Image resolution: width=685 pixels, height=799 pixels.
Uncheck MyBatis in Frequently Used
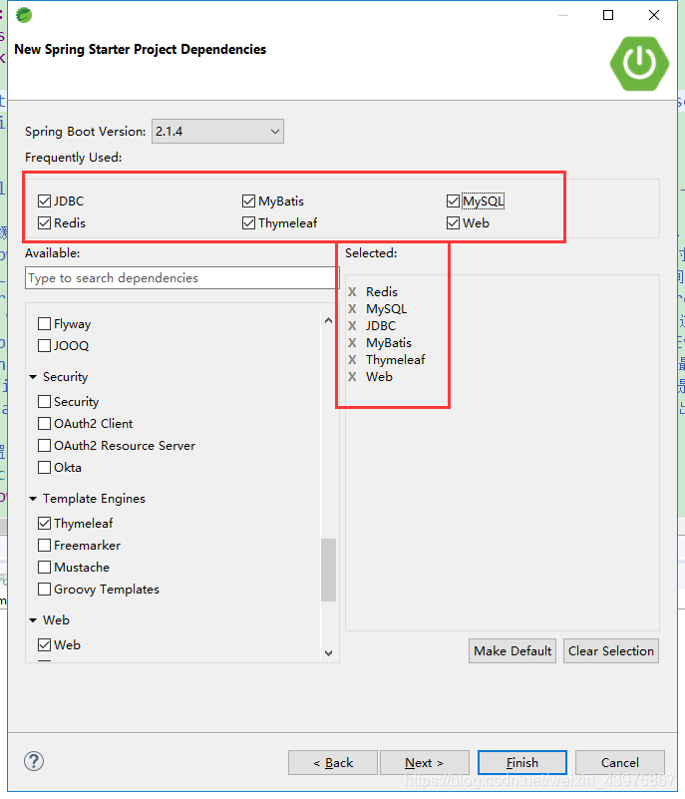tap(248, 200)
